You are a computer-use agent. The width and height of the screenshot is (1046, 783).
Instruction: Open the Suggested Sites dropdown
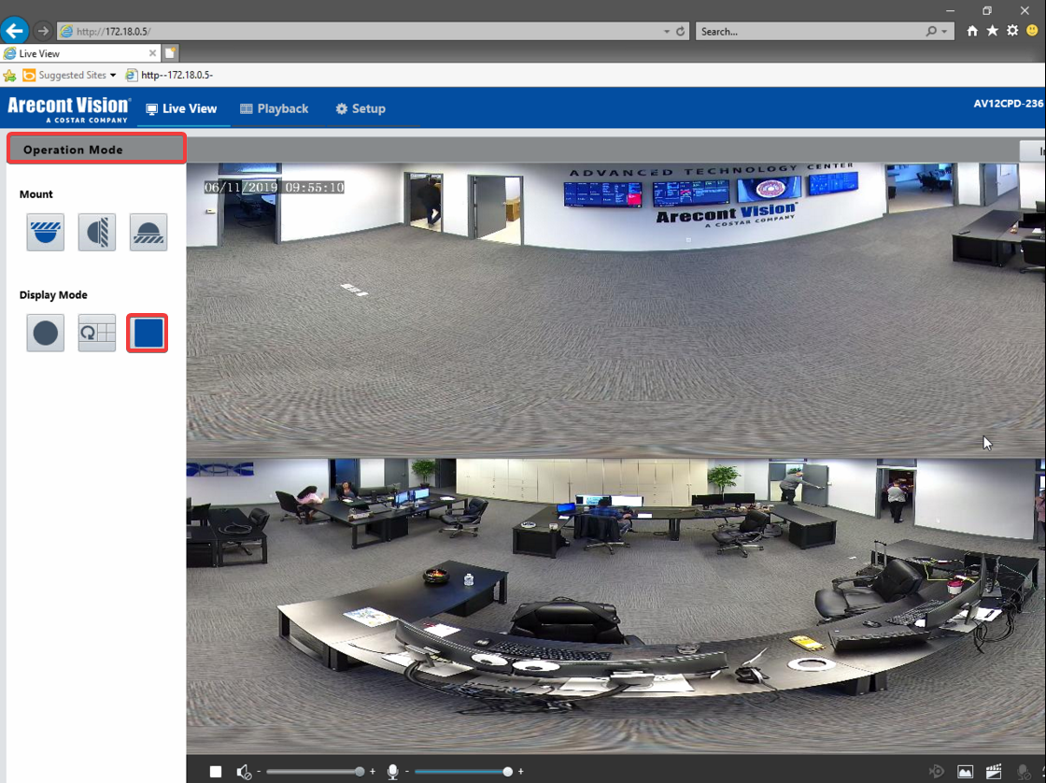coord(114,75)
